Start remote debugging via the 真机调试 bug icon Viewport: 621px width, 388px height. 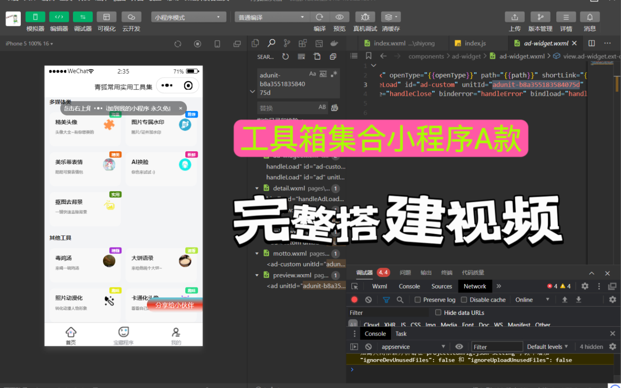(x=365, y=17)
